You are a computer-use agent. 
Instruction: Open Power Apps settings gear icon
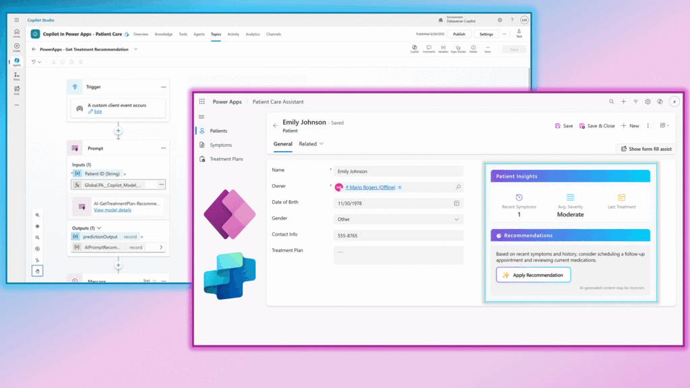coord(648,102)
